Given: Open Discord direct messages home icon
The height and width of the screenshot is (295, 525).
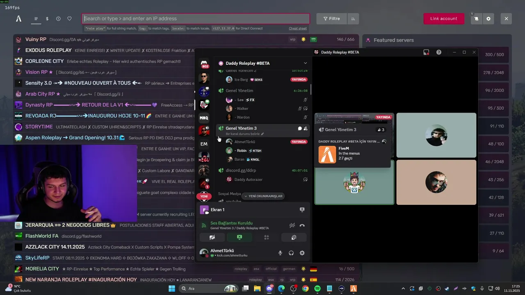Looking at the screenshot, I should (x=204, y=64).
